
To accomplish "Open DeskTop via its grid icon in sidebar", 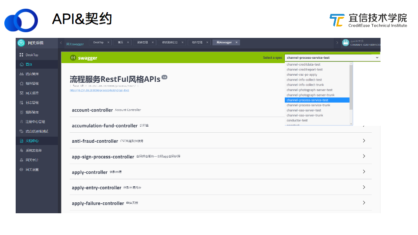I will click(21, 55).
